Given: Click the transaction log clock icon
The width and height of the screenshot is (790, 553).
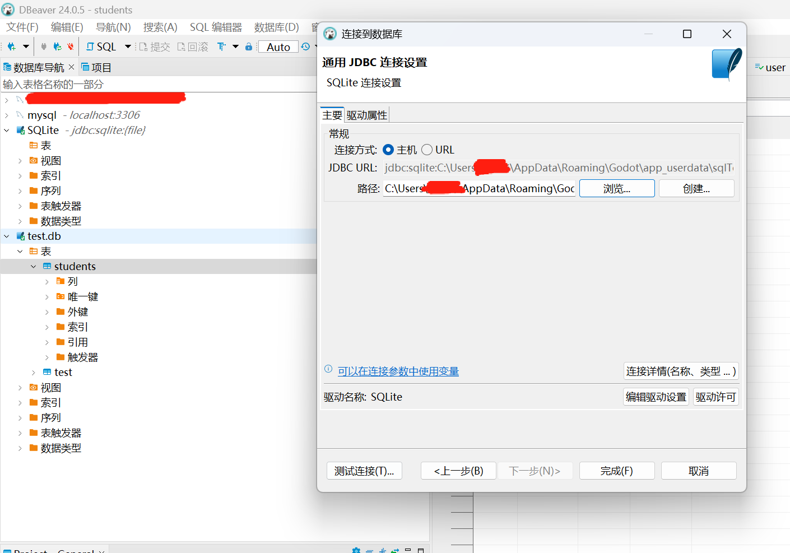Looking at the screenshot, I should pyautogui.click(x=305, y=47).
